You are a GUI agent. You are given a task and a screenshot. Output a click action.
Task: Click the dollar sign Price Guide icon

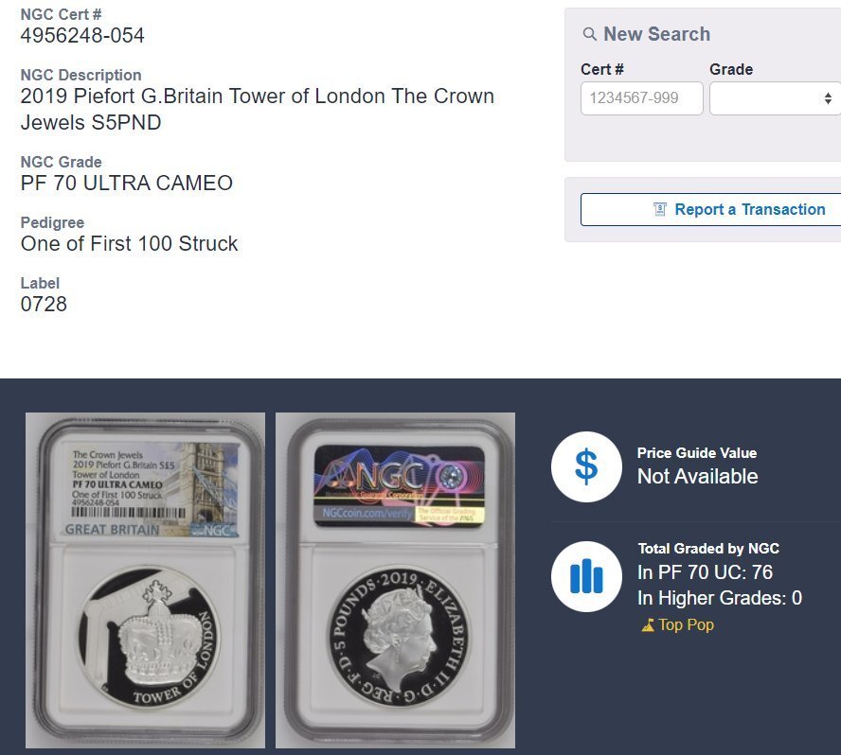586,466
